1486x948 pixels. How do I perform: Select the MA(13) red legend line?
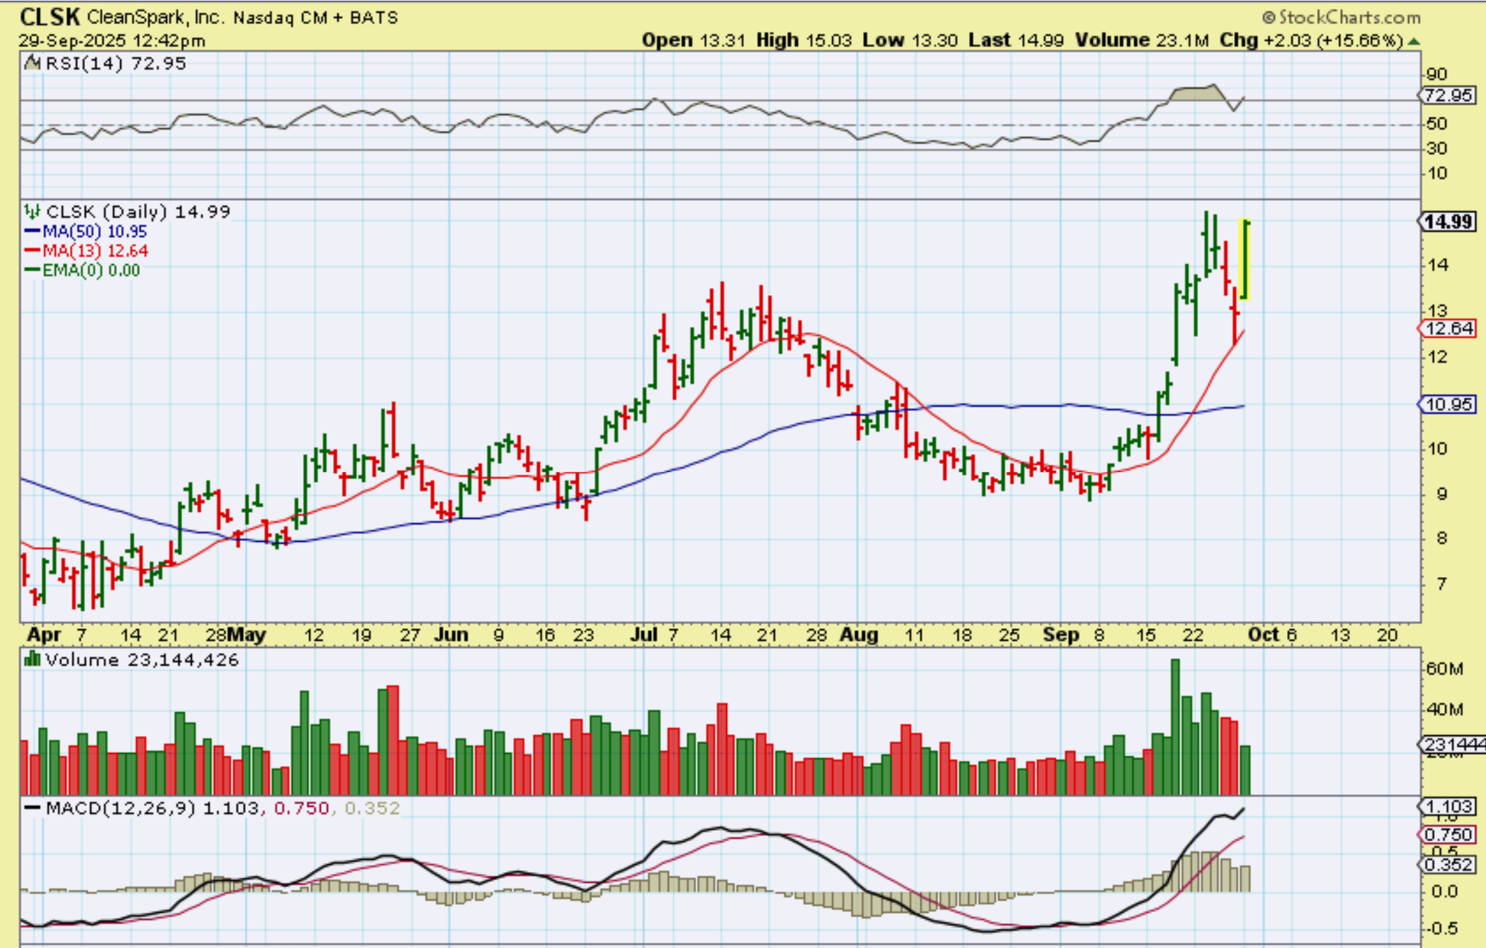[32, 251]
